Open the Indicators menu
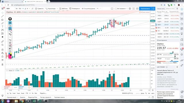This screenshot has width=184, height=103. tap(51, 9)
